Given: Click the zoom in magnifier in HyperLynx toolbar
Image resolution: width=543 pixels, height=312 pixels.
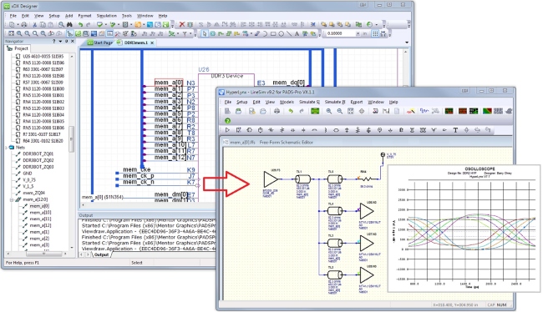Looking at the screenshot, I should pyautogui.click(x=328, y=111).
